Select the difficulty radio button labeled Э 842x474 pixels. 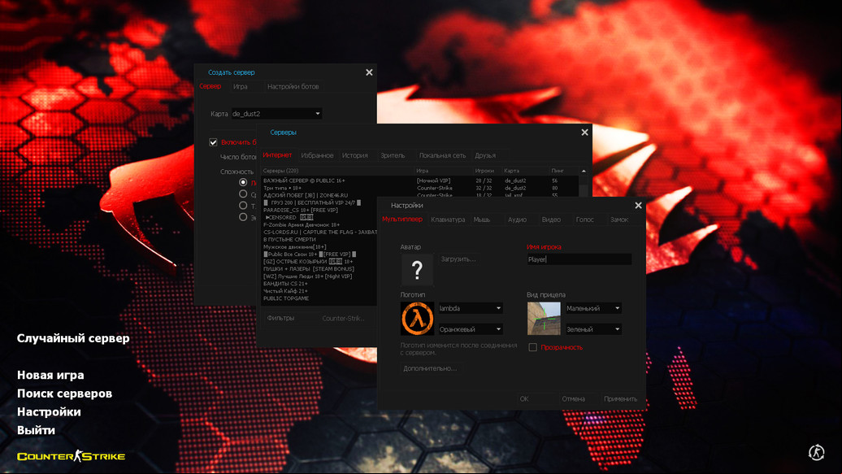[243, 217]
